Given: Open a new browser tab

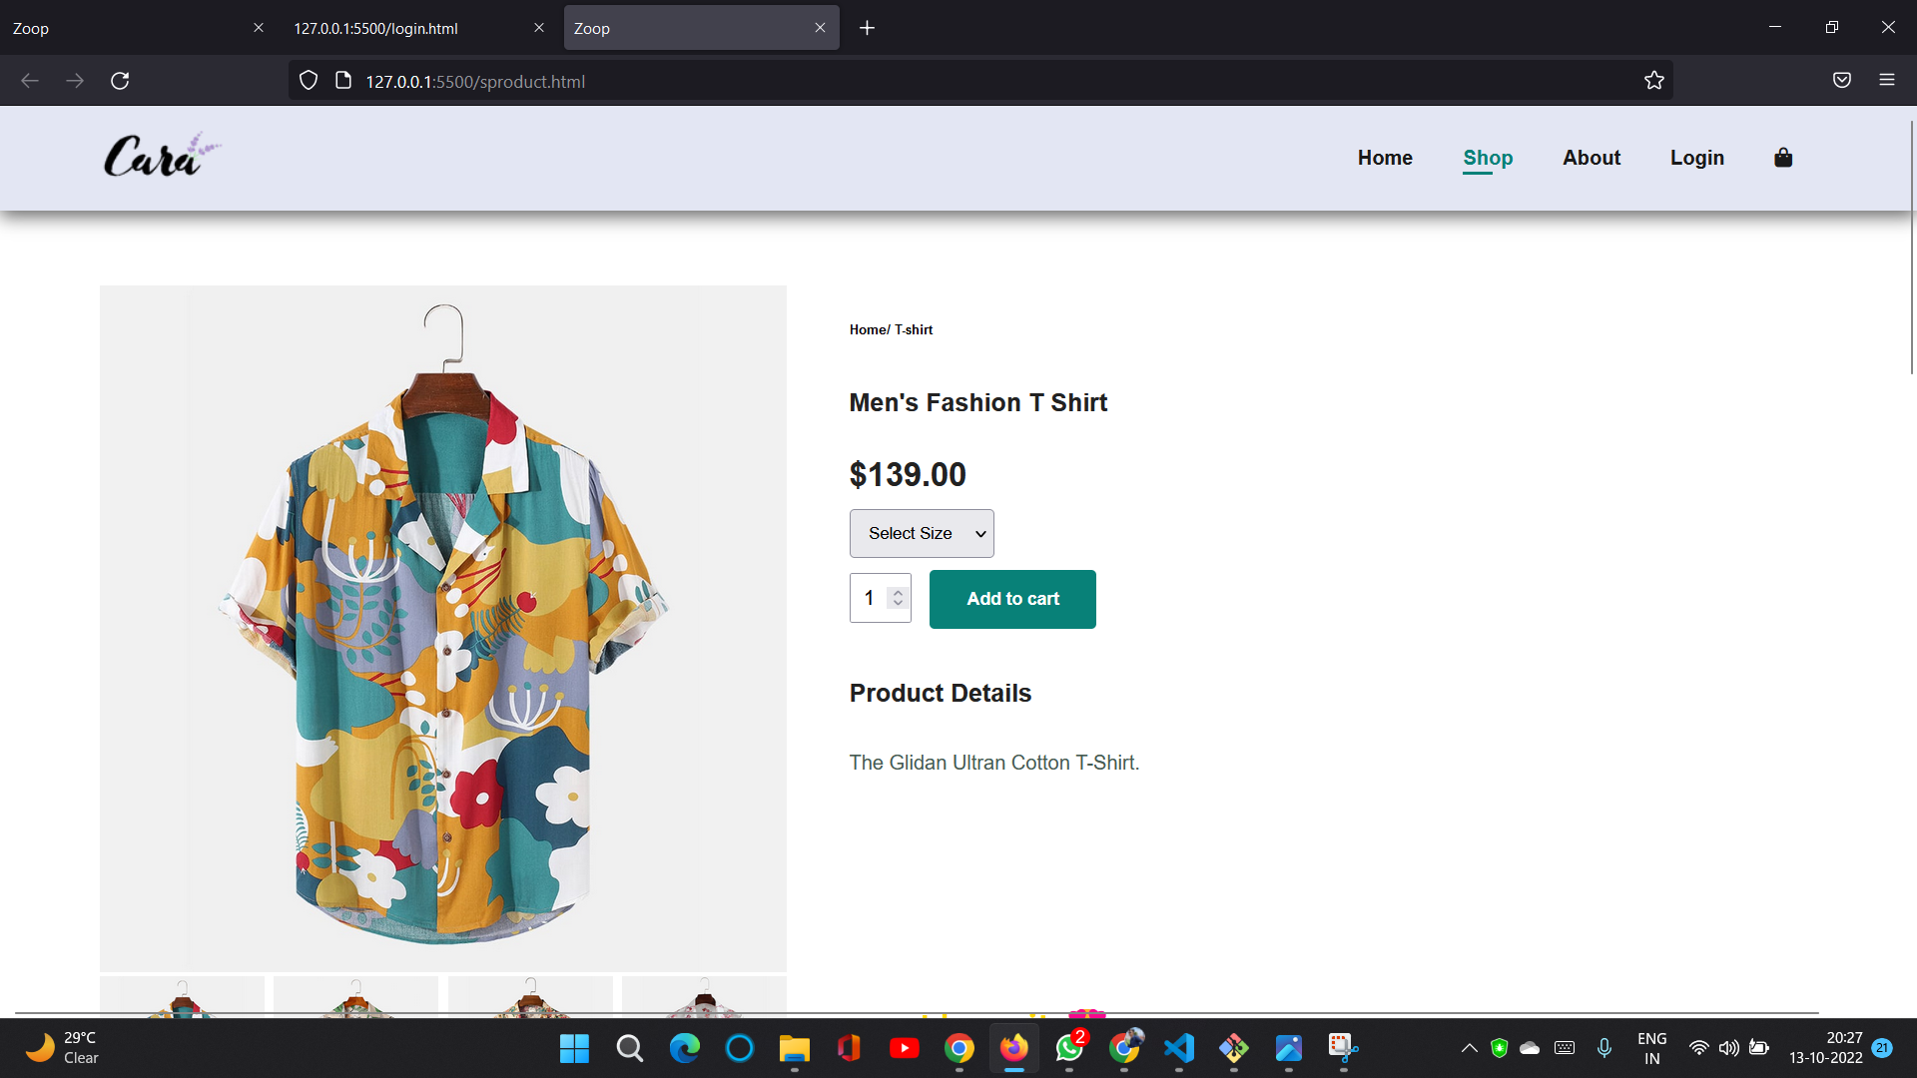Looking at the screenshot, I should tap(867, 28).
